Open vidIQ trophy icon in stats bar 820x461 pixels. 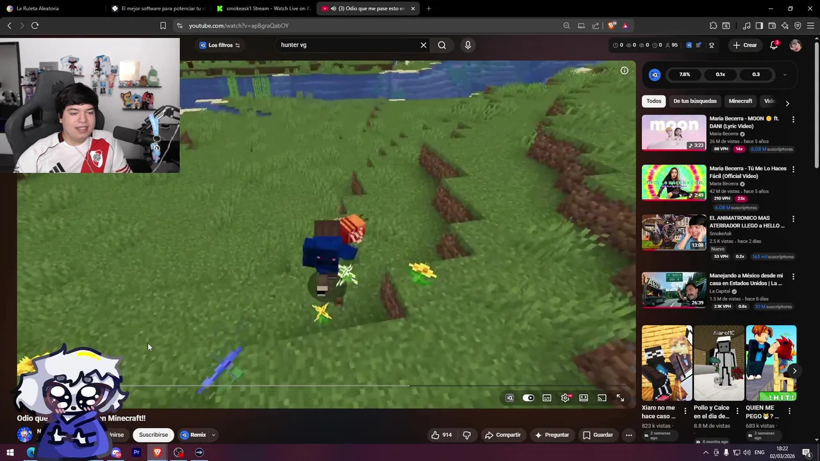(712, 45)
